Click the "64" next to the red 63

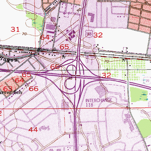tap(19, 80)
